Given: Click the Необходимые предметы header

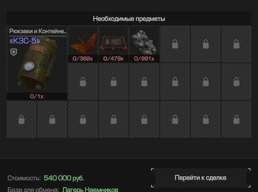Looking at the screenshot, I should pyautogui.click(x=129, y=18).
